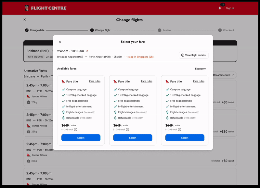Click total price info icon in middle card
The width and height of the screenshot is (260, 188).
click(x=127, y=130)
